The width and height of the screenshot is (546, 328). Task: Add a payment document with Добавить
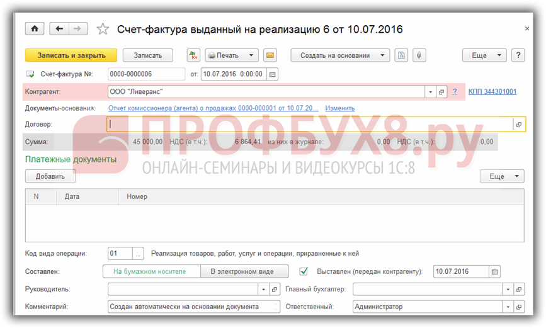pos(50,176)
